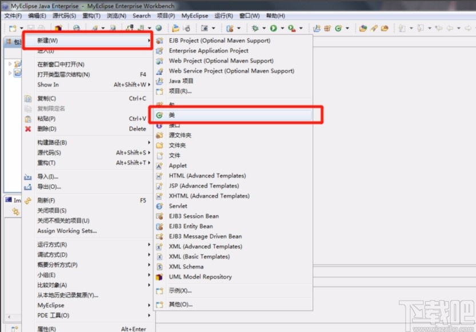
Task: Click 属性(R) entry
Action: [x=87, y=329]
